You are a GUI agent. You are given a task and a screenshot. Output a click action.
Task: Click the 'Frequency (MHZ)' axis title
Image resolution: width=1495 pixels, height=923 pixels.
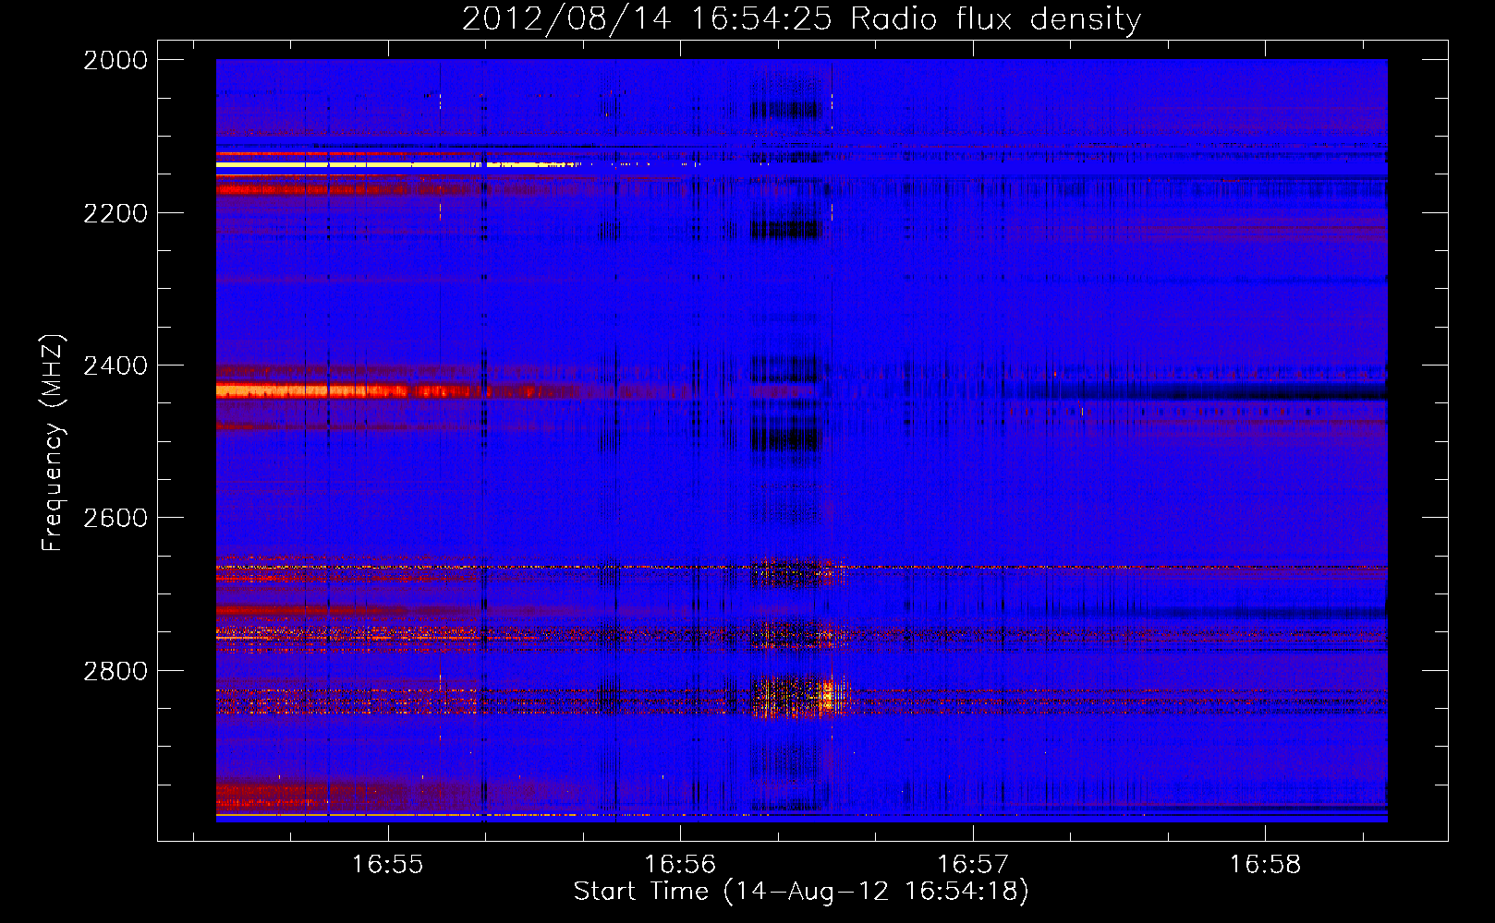54,443
